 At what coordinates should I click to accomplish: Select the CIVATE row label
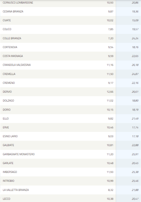[7, 20]
